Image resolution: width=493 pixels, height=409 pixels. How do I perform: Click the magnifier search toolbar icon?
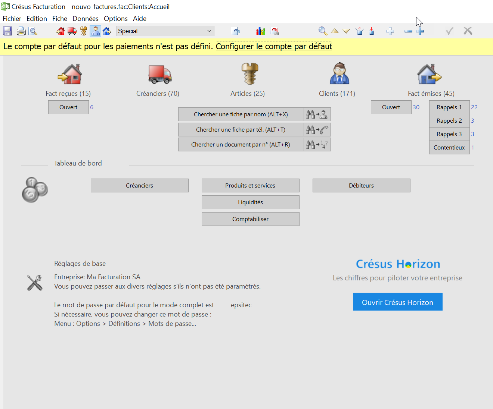323,31
